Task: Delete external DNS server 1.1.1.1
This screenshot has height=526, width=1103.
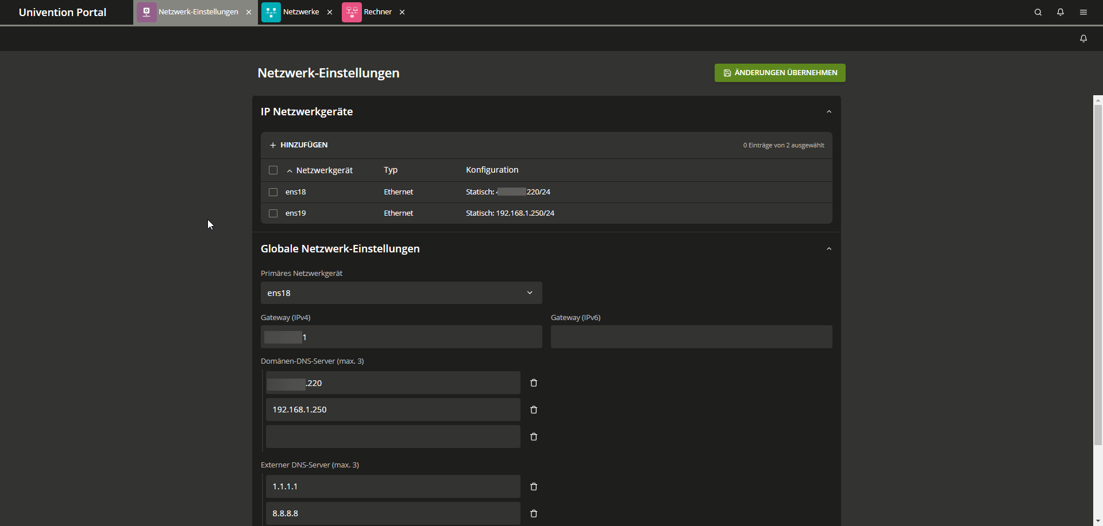Action: click(534, 486)
